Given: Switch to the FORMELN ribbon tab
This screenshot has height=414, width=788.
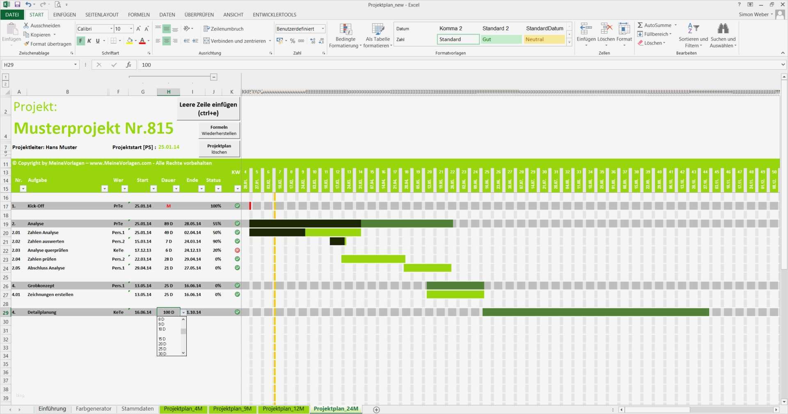Looking at the screenshot, I should [138, 14].
